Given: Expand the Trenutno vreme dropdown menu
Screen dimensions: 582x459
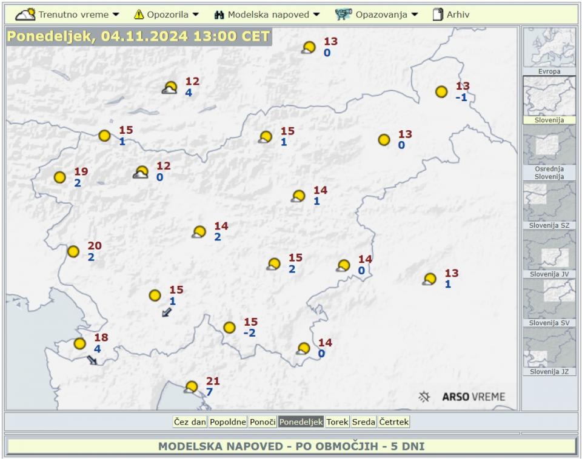Looking at the screenshot, I should coord(73,14).
